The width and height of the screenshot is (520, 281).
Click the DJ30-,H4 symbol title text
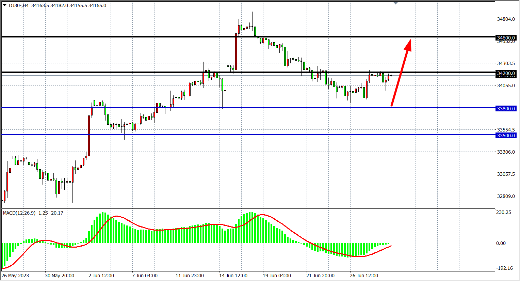pos(19,5)
